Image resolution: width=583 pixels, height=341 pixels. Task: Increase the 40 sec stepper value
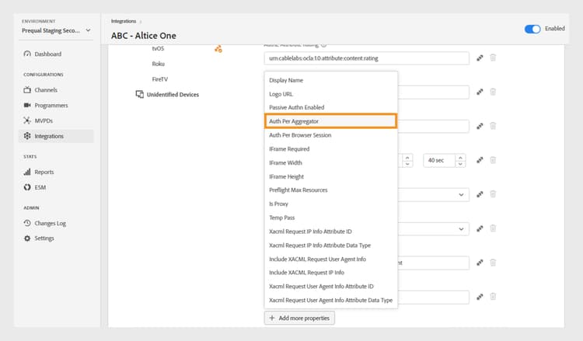(459, 157)
